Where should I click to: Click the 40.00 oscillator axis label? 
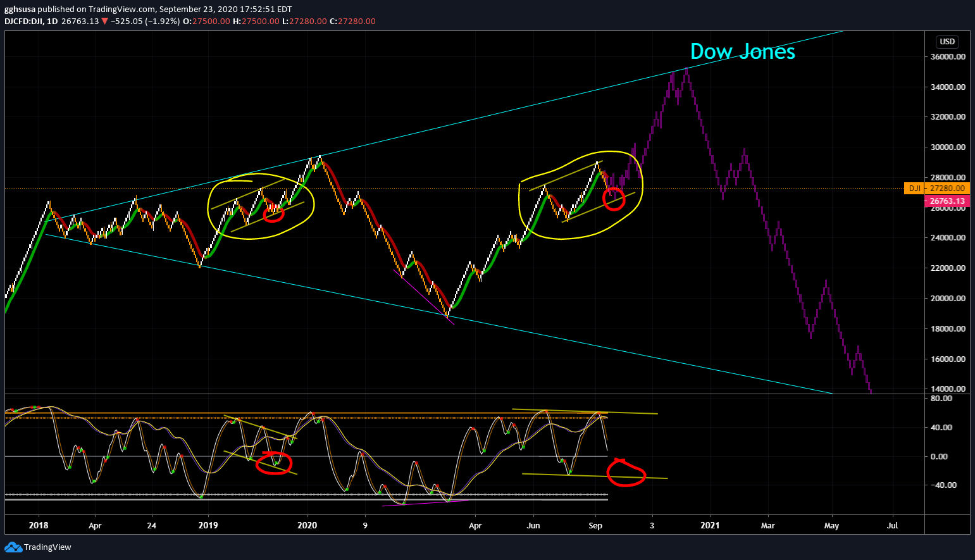(x=941, y=428)
